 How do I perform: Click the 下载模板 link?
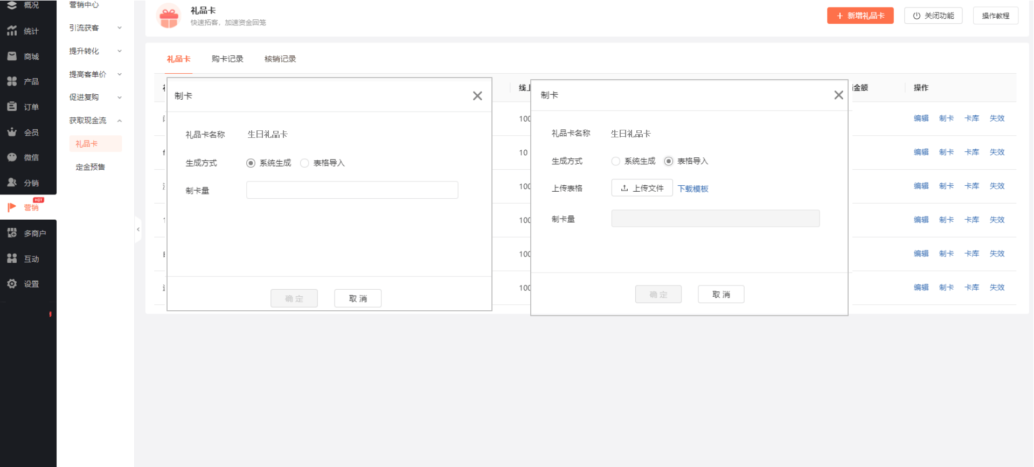click(x=693, y=189)
